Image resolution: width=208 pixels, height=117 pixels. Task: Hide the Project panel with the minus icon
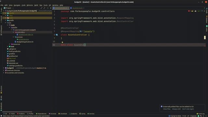click(51, 8)
